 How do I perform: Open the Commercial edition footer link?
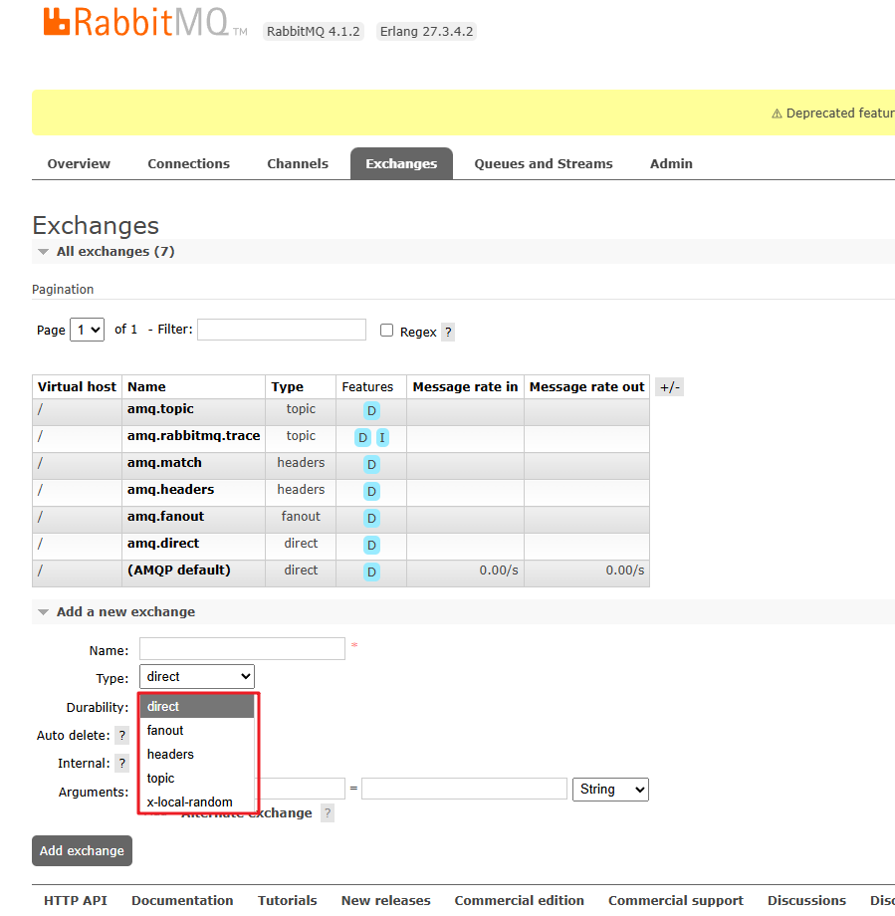pos(520,900)
